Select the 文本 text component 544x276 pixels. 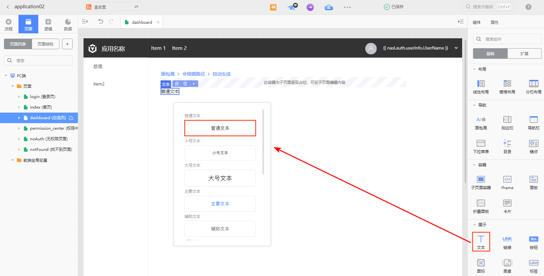pos(481,242)
